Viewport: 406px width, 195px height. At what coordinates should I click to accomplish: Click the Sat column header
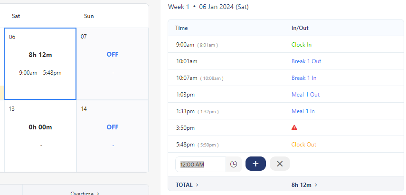coord(16,16)
